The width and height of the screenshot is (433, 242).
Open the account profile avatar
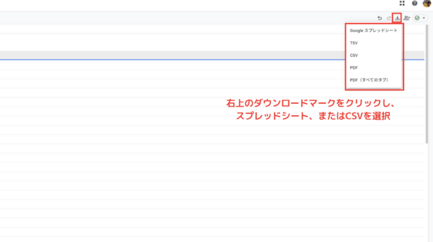(427, 3)
